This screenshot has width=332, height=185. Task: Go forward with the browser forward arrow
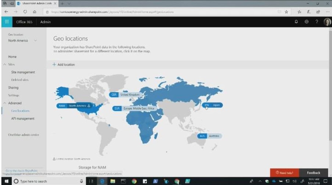pos(16,12)
